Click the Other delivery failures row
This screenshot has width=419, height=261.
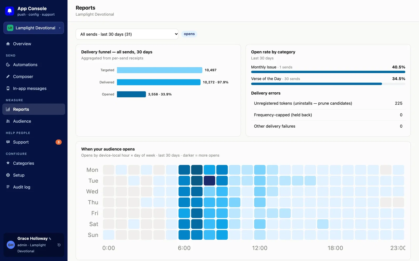coord(328,126)
